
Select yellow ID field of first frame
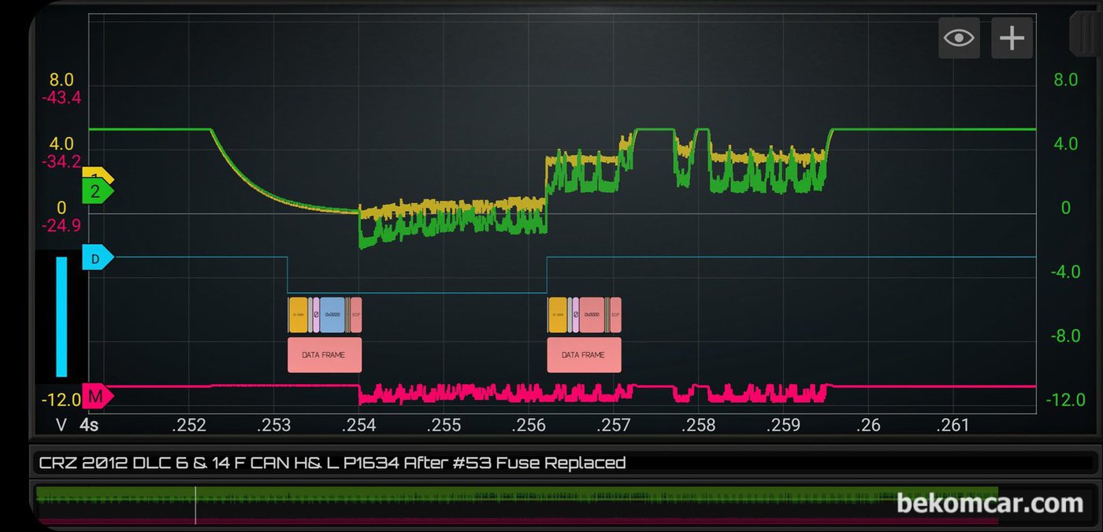297,315
